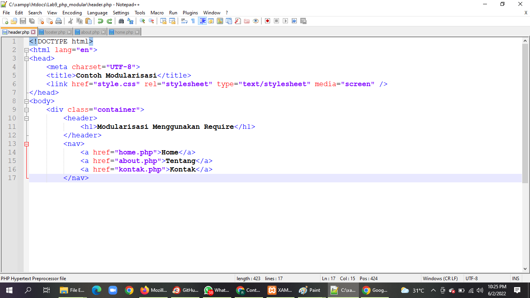This screenshot has width=530, height=298.
Task: Switch to the about.php tab
Action: pos(90,32)
